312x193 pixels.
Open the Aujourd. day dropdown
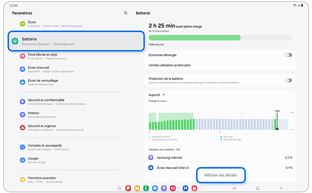tap(157, 95)
